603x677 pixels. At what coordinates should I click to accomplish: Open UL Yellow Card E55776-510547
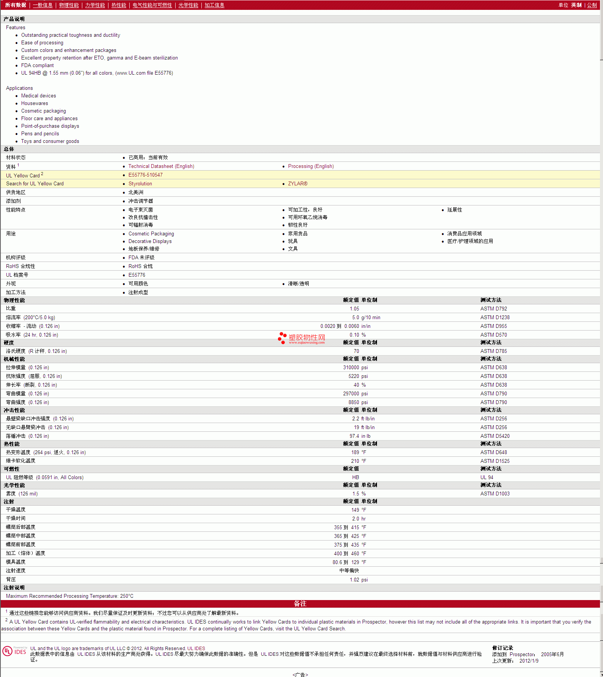coord(146,175)
